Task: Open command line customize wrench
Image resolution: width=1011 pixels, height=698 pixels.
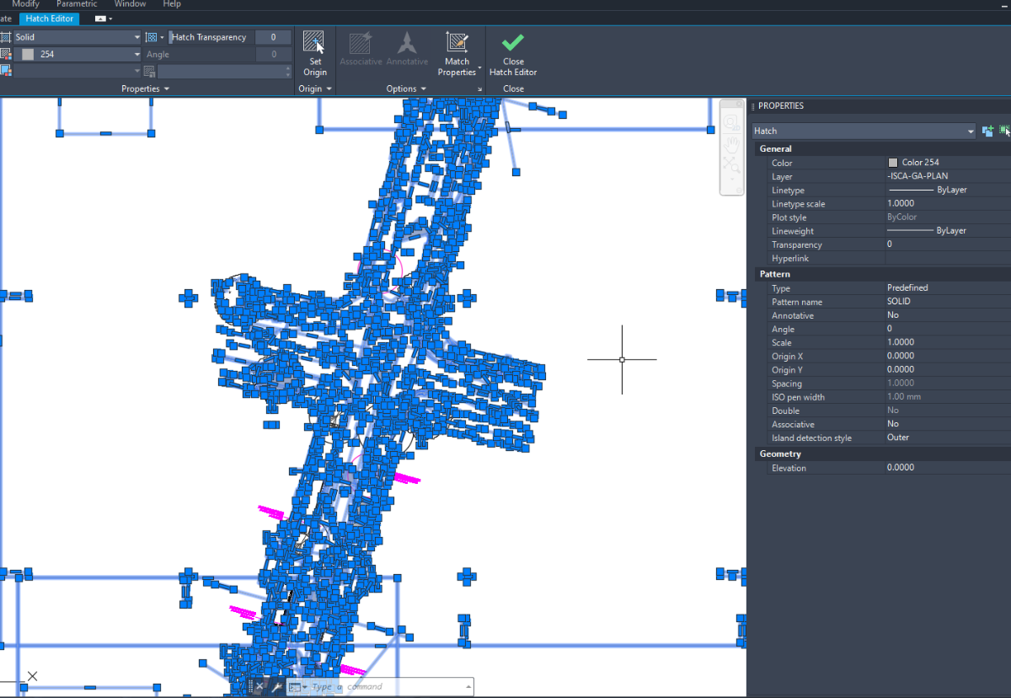Action: [275, 687]
